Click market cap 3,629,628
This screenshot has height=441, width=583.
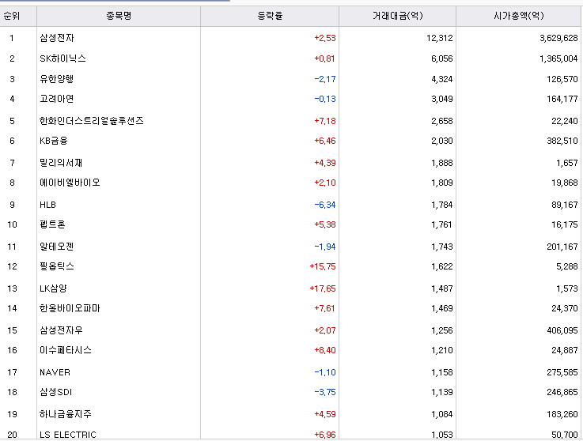pos(558,38)
